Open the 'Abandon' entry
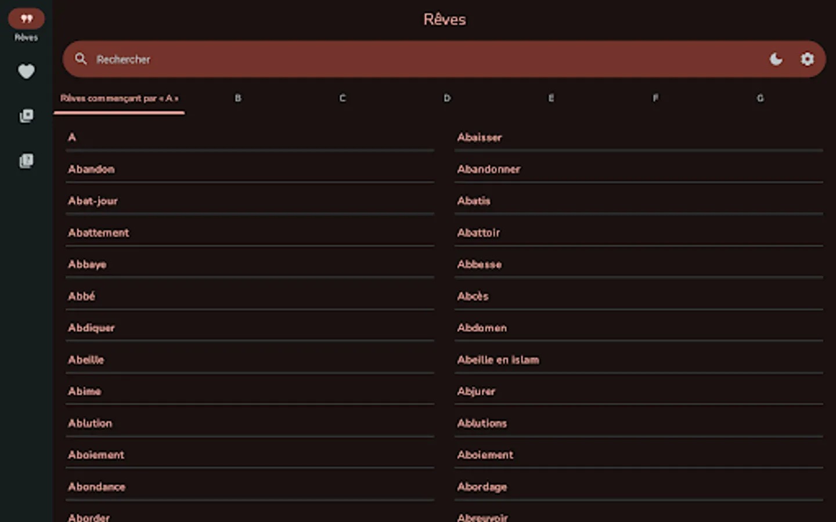 point(250,169)
